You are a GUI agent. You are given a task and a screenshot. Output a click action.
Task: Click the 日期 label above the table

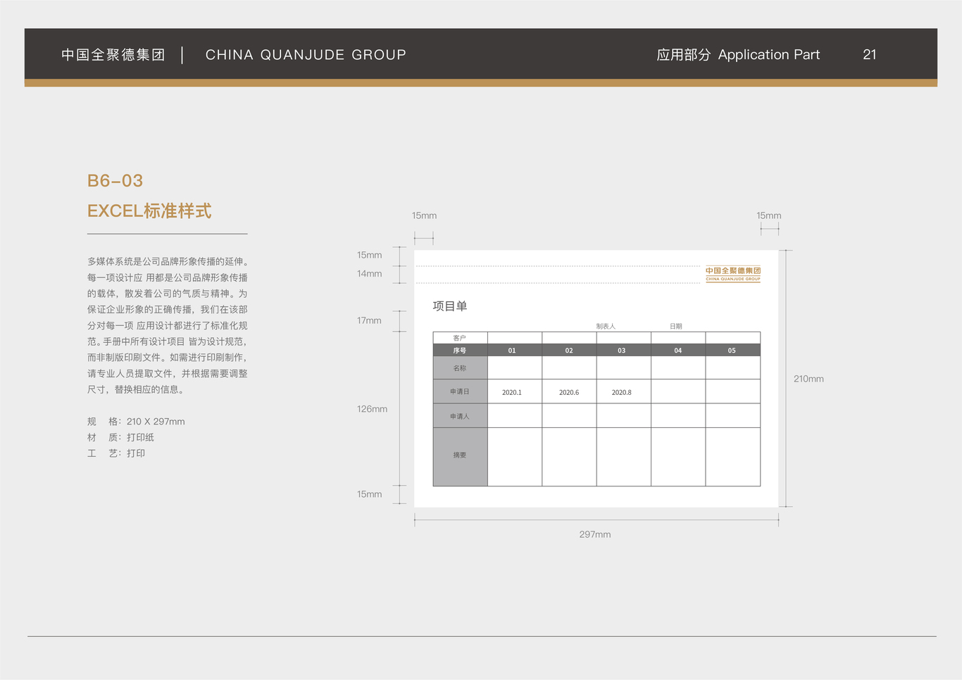coord(676,327)
